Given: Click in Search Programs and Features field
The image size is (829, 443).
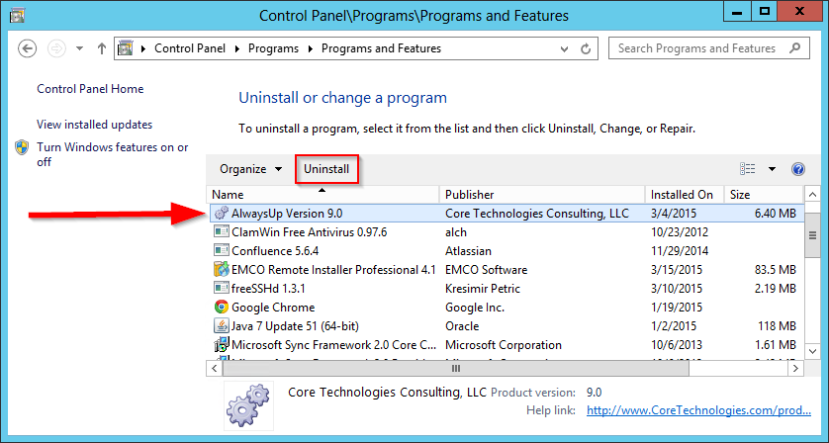Looking at the screenshot, I should [x=697, y=48].
